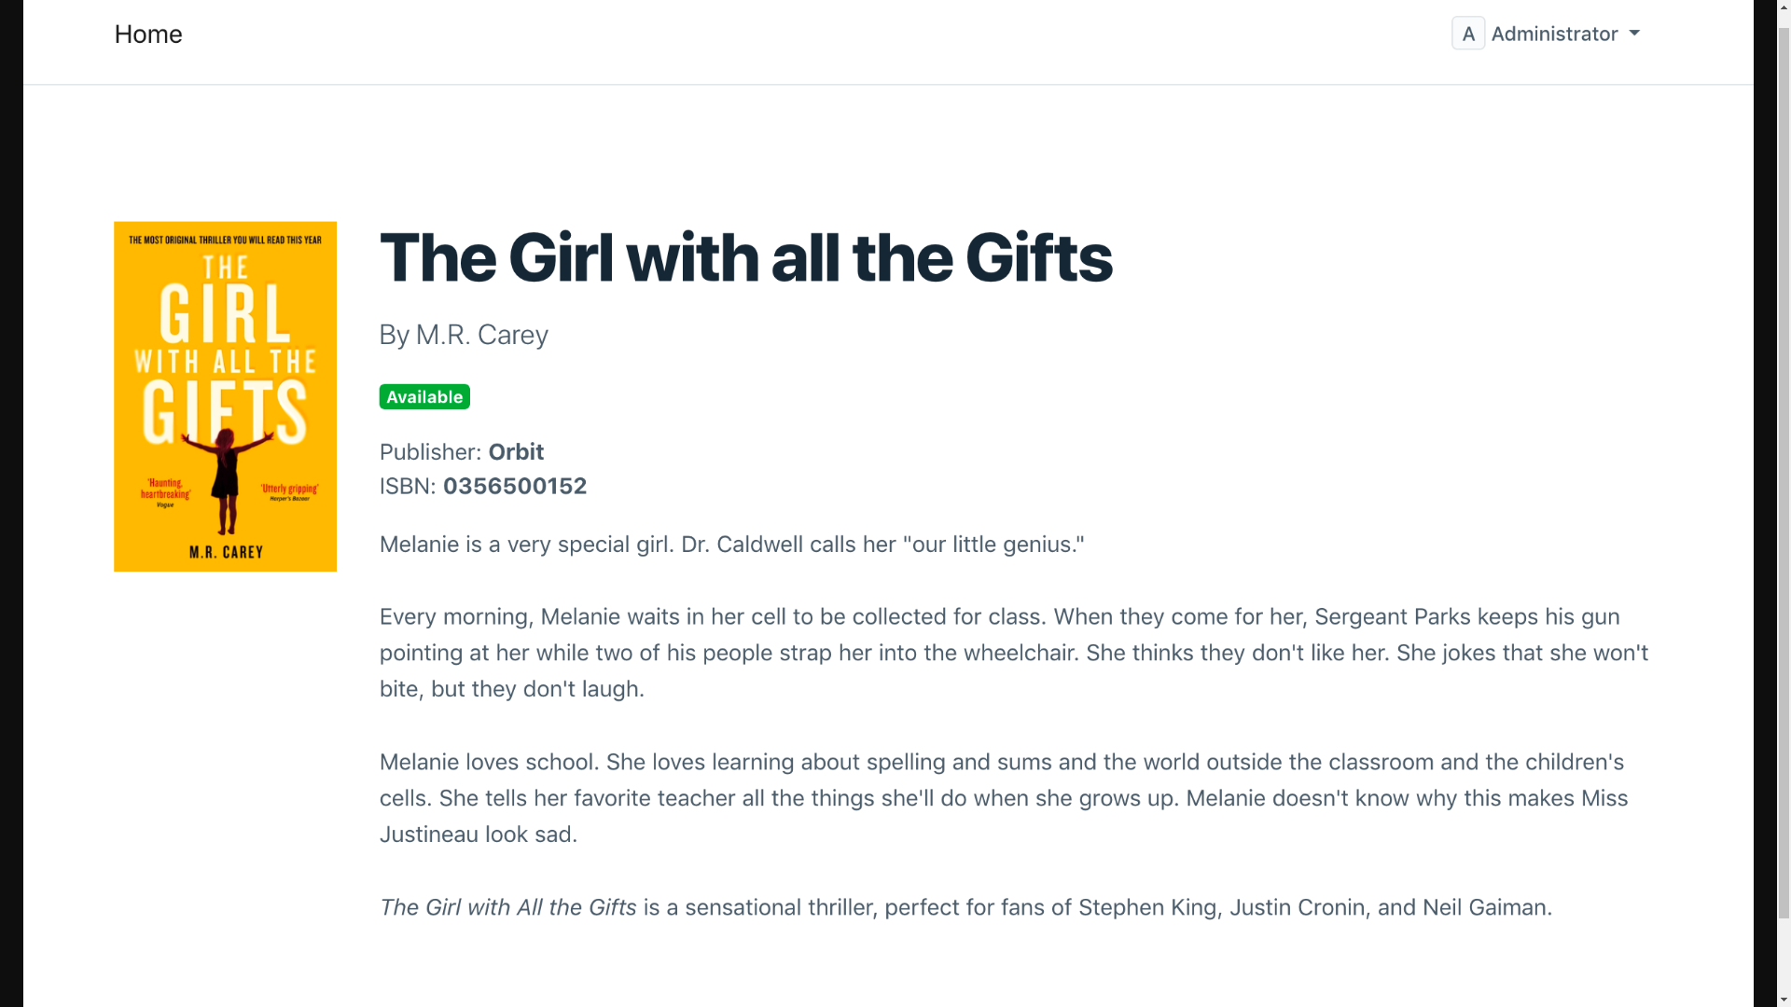Click the girl silhouette on the cover
Image resolution: width=1791 pixels, height=1007 pixels.
point(225,476)
